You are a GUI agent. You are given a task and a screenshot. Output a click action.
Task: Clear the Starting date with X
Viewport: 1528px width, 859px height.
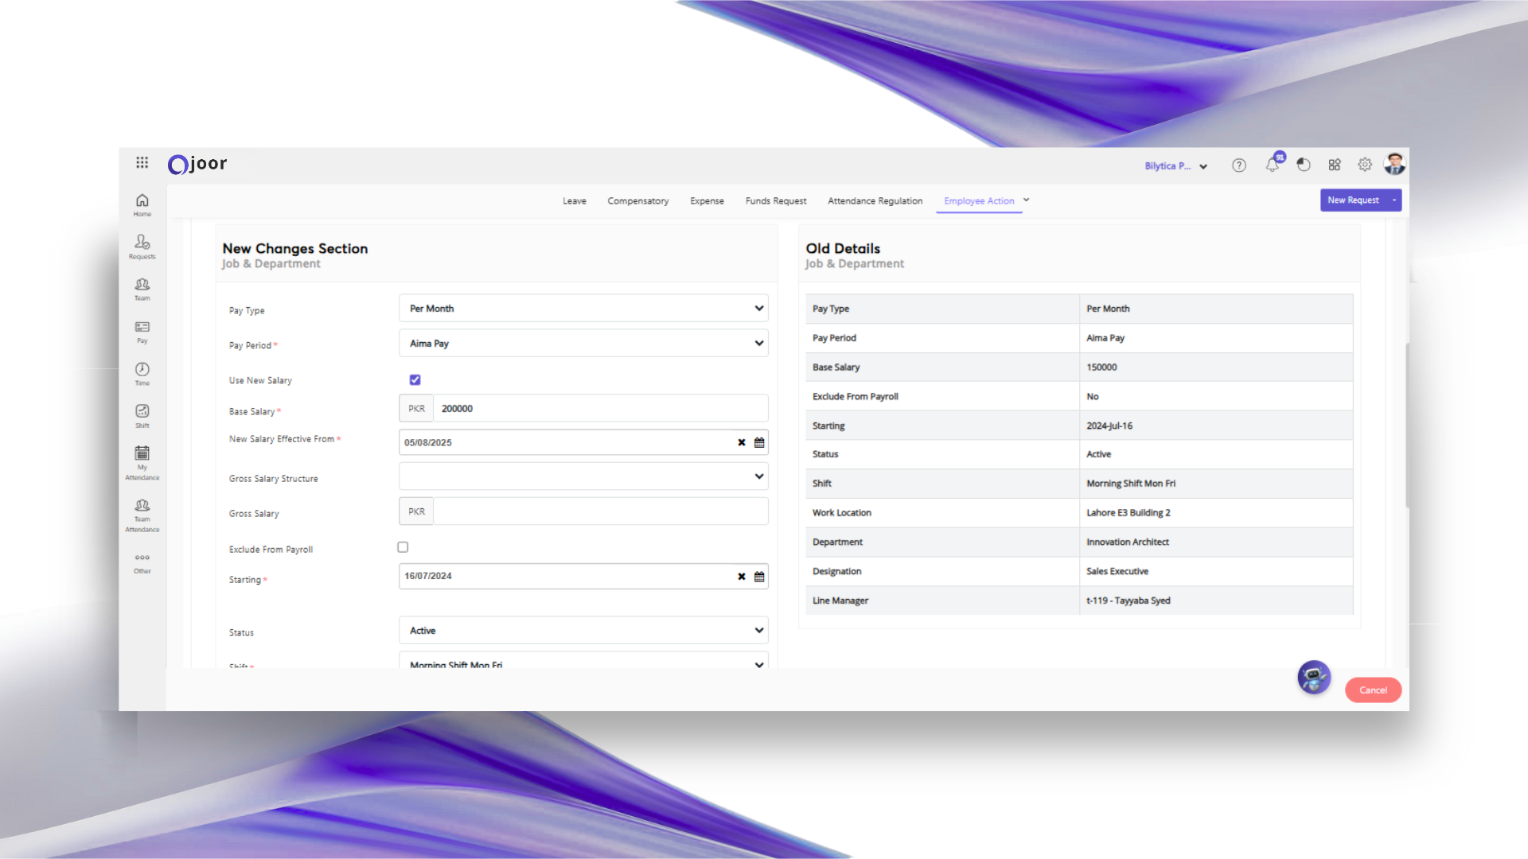point(741,577)
